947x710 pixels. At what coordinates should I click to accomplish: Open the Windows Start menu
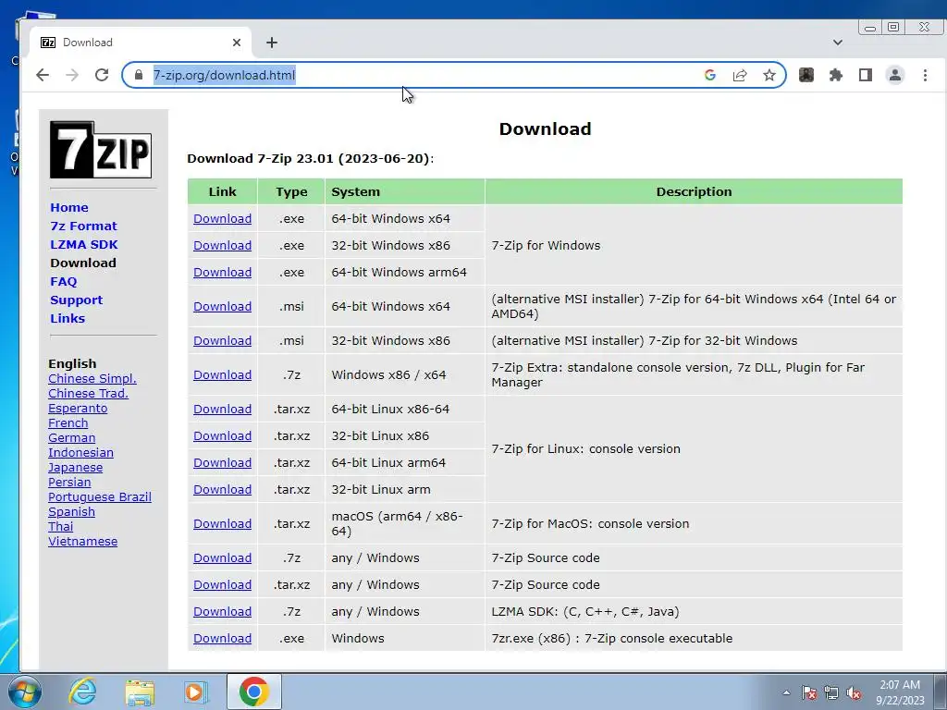coord(25,692)
